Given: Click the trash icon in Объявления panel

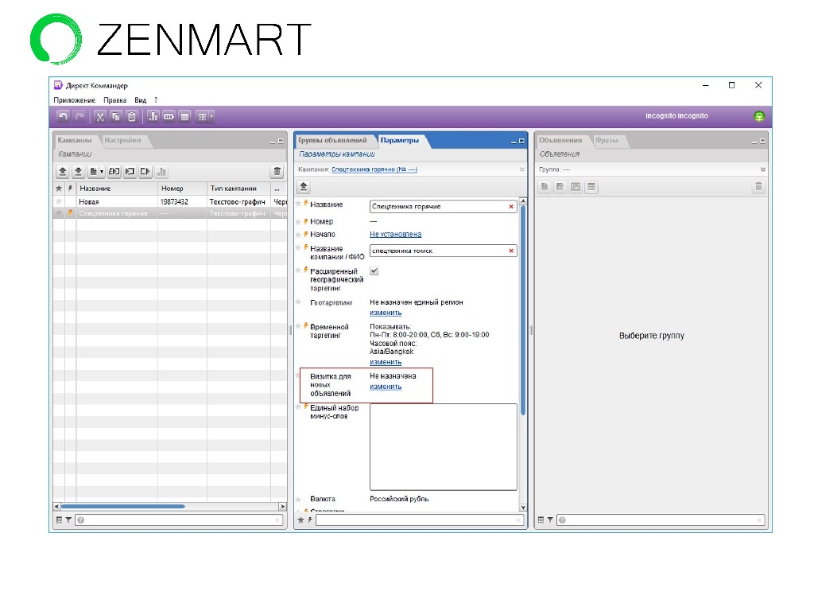Looking at the screenshot, I should click(758, 186).
